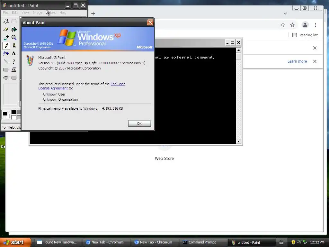
Task: Pick the Pick Color eyedropper tool
Action: click(x=6, y=38)
